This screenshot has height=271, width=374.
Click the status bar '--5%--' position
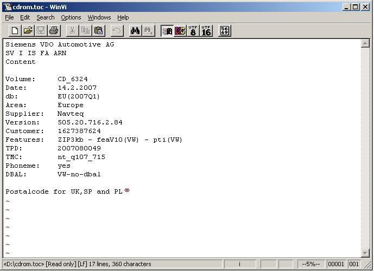[311, 264]
